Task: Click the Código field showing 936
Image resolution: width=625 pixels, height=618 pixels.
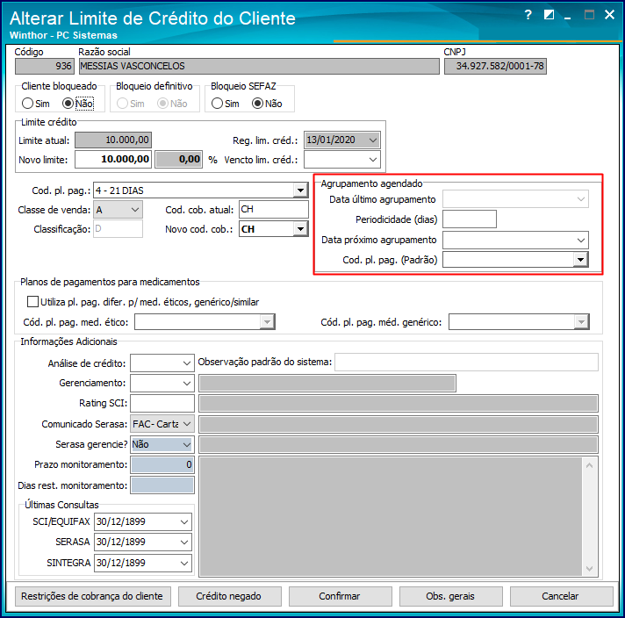Action: pyautogui.click(x=45, y=66)
